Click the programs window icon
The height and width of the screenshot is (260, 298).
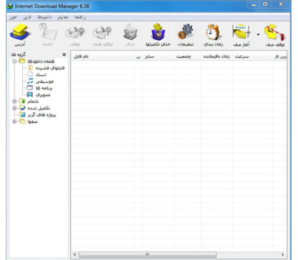point(30,88)
